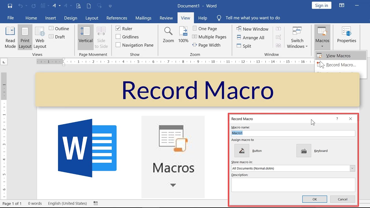The width and height of the screenshot is (370, 208).
Task: Click the Sign in button
Action: (321, 5)
